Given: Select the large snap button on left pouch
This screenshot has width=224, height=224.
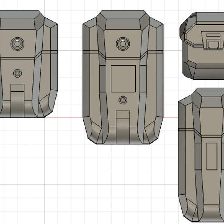Looking at the screenshot, I should 17,43.
